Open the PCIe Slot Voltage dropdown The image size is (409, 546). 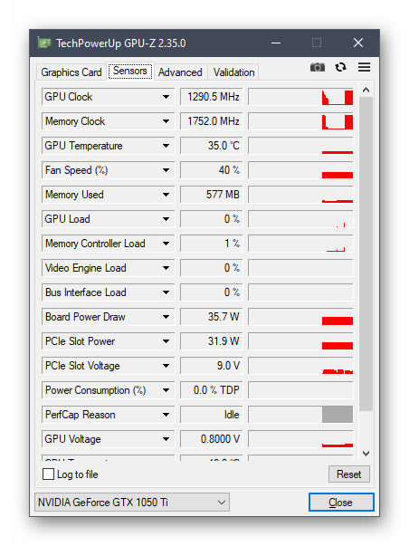(x=166, y=366)
